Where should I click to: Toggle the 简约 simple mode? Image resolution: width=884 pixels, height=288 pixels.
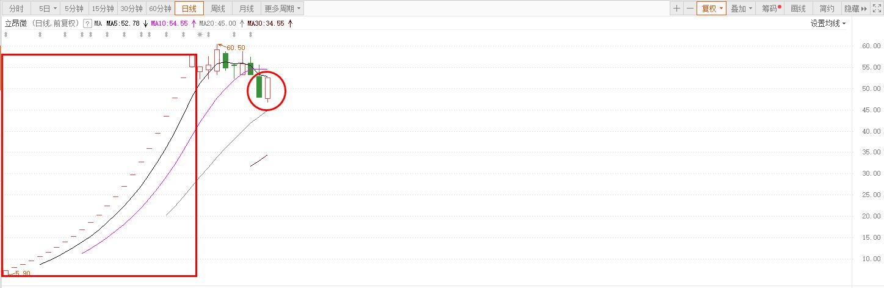coord(827,9)
